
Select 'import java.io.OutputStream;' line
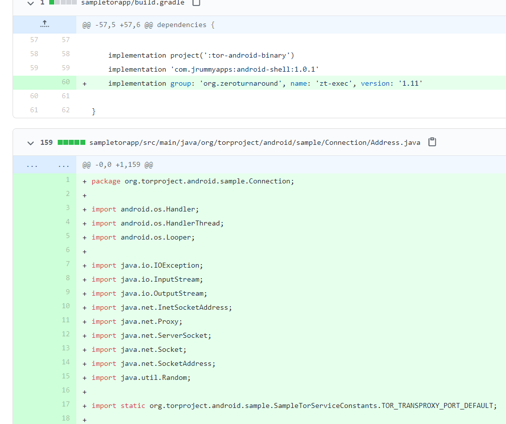[x=149, y=294]
